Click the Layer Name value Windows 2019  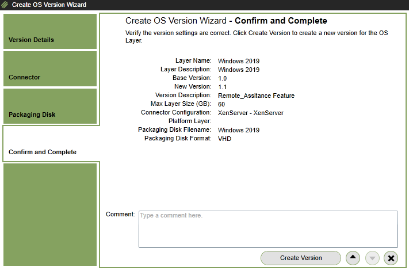[239, 61]
